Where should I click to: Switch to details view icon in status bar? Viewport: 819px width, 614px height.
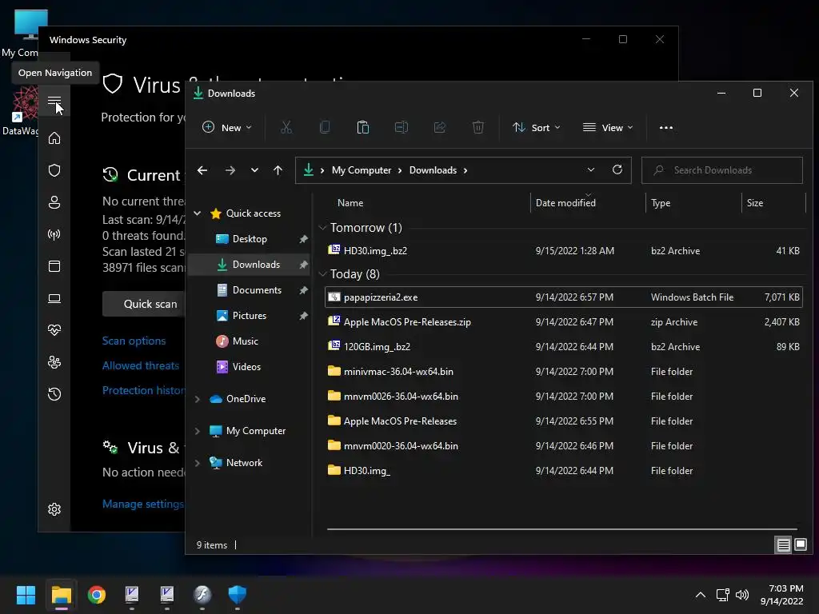point(784,545)
